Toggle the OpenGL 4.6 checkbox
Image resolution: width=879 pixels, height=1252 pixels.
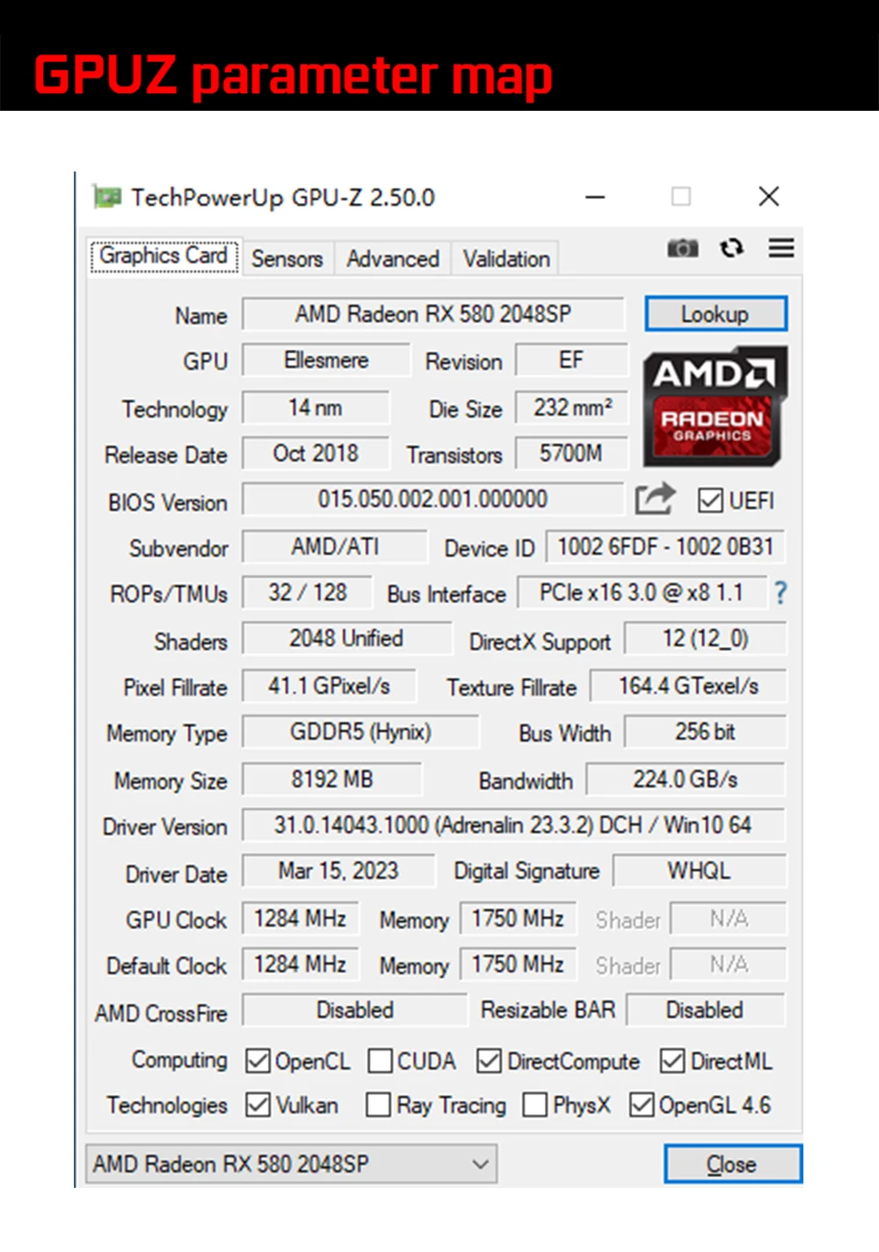tap(642, 1104)
